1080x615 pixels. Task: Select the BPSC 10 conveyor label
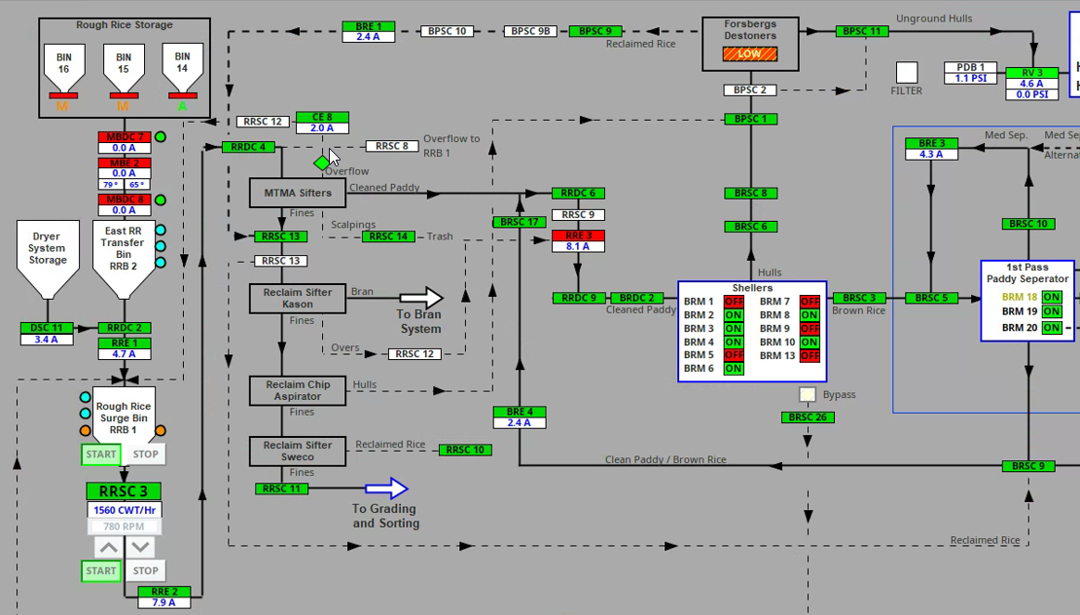[x=447, y=31]
